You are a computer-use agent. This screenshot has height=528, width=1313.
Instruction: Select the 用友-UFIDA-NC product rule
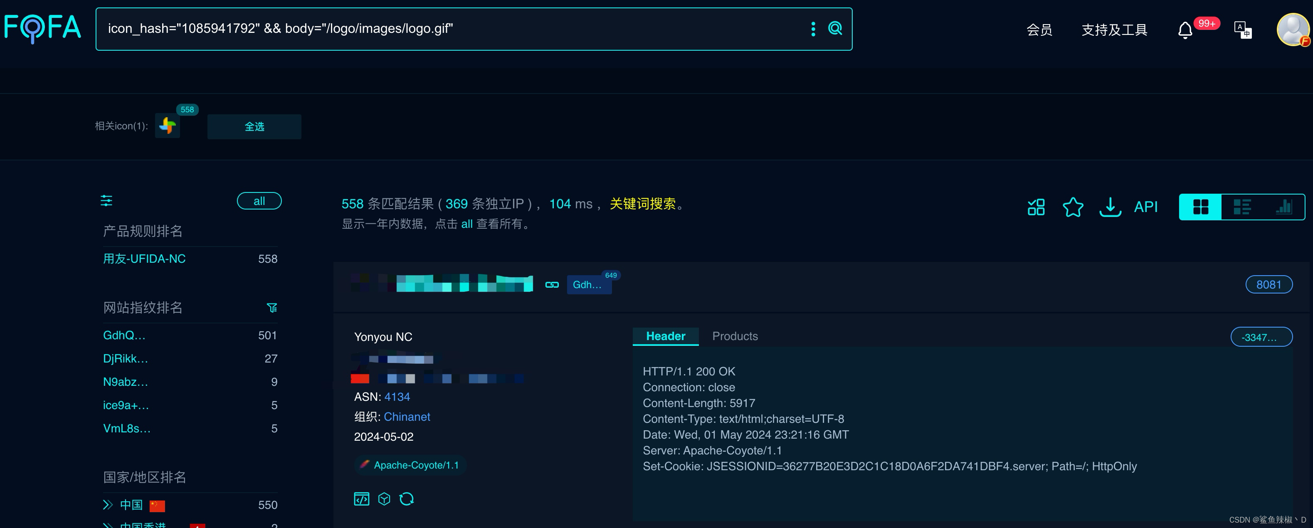click(144, 259)
